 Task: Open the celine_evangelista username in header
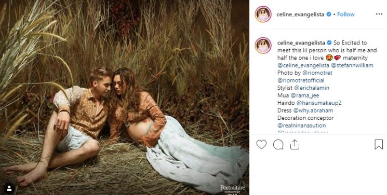[300, 15]
